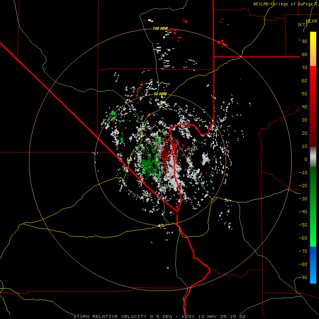Select the -60 value on velocity scale
The image size is (319, 319).
[x=303, y=238]
